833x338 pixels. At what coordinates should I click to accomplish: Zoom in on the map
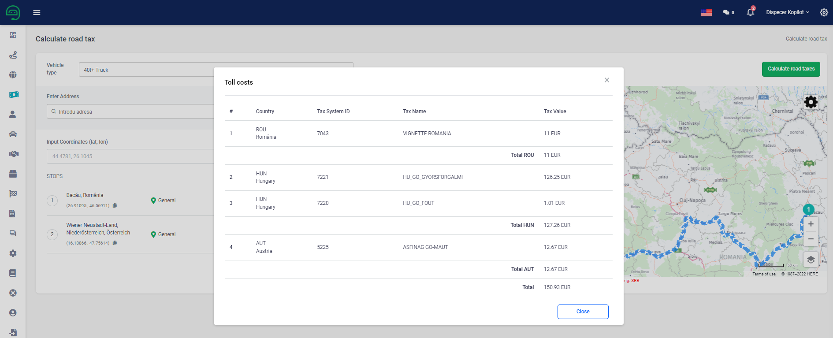coord(811,224)
